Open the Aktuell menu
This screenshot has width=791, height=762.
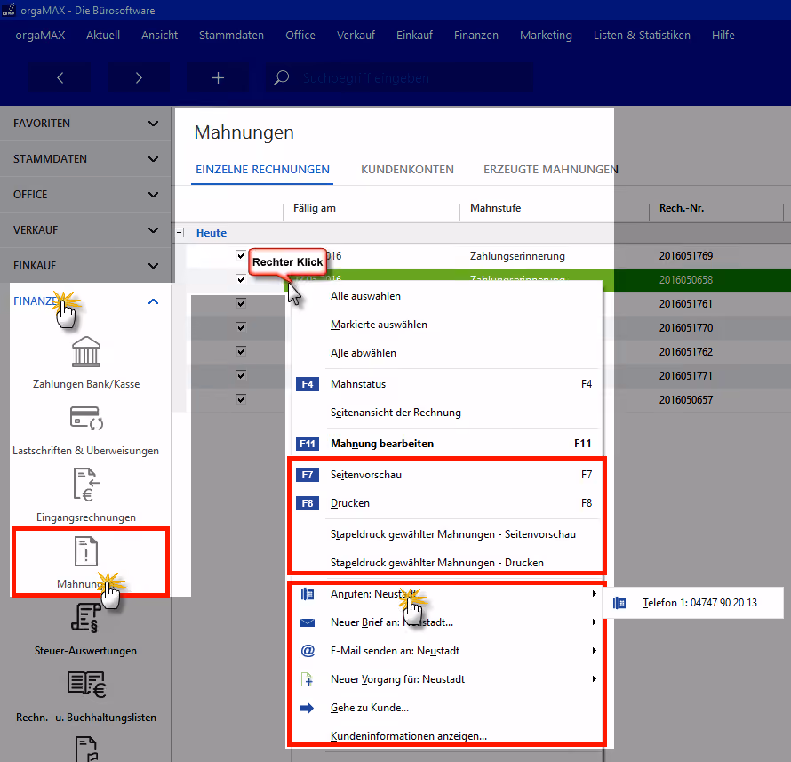pyautogui.click(x=103, y=36)
